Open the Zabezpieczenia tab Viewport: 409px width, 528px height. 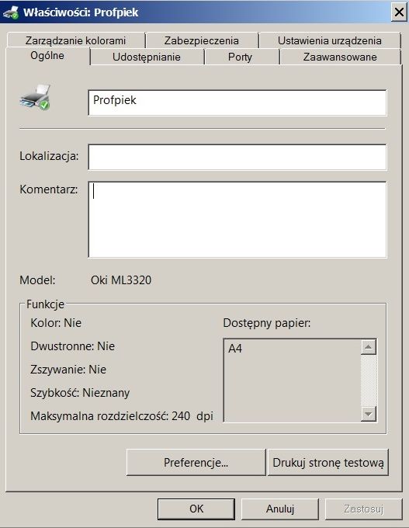pyautogui.click(x=202, y=40)
